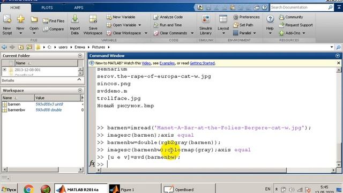The height and width of the screenshot is (193, 343).
Task: Click the Import Data icon
Action: coord(75,19)
